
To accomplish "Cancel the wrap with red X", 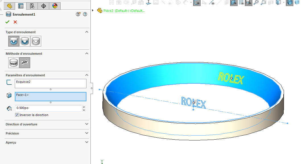I will [x=15, y=22].
